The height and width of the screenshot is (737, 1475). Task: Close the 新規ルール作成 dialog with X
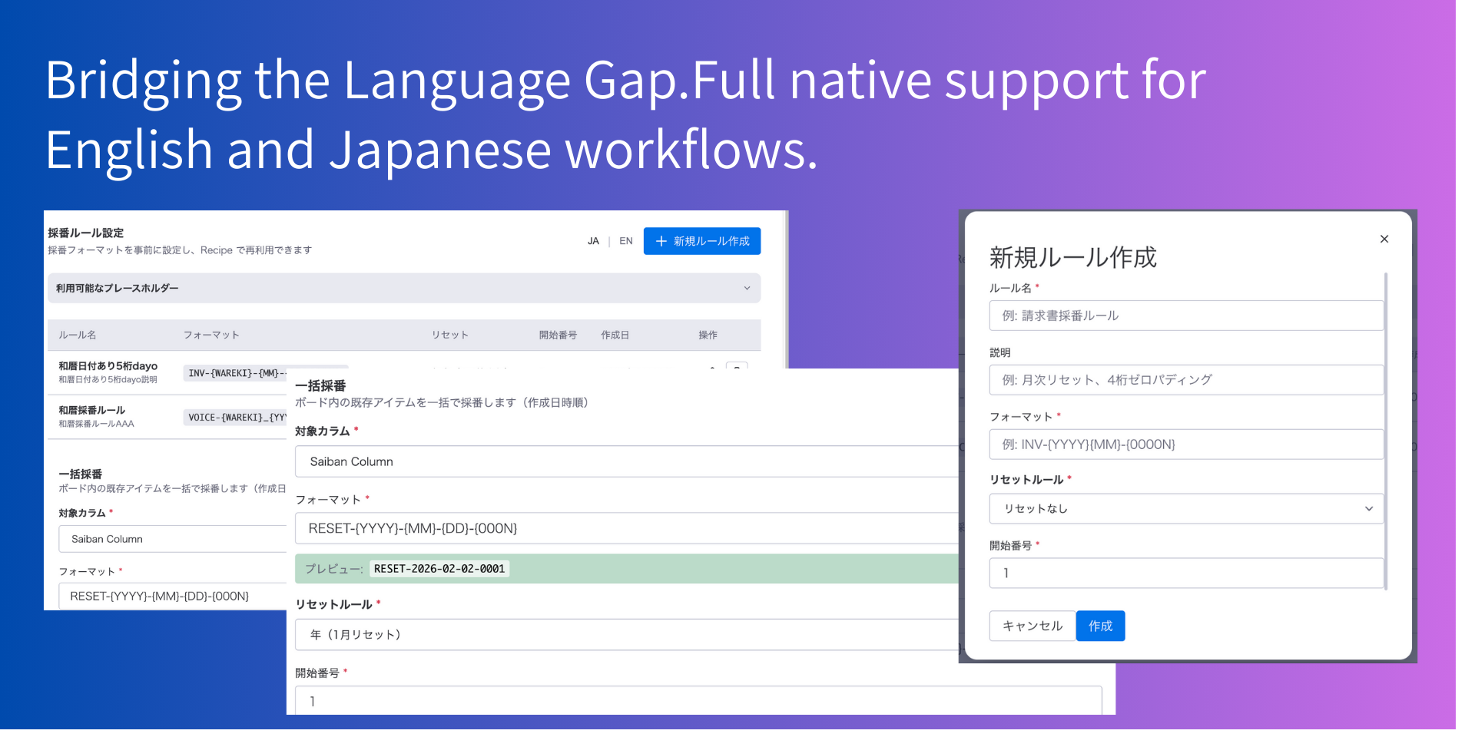click(1384, 240)
